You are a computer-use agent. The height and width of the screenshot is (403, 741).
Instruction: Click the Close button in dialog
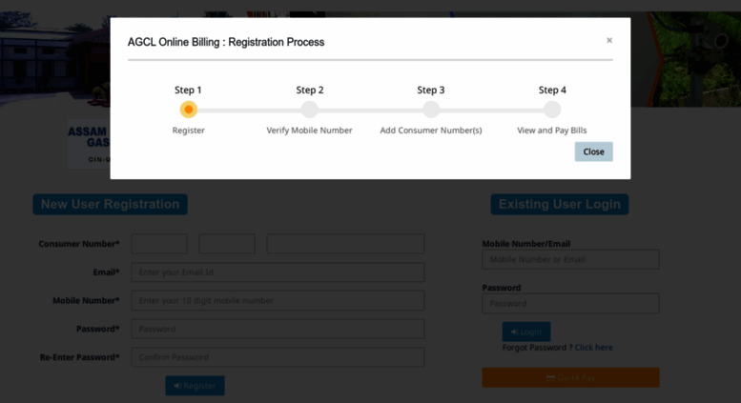(593, 151)
